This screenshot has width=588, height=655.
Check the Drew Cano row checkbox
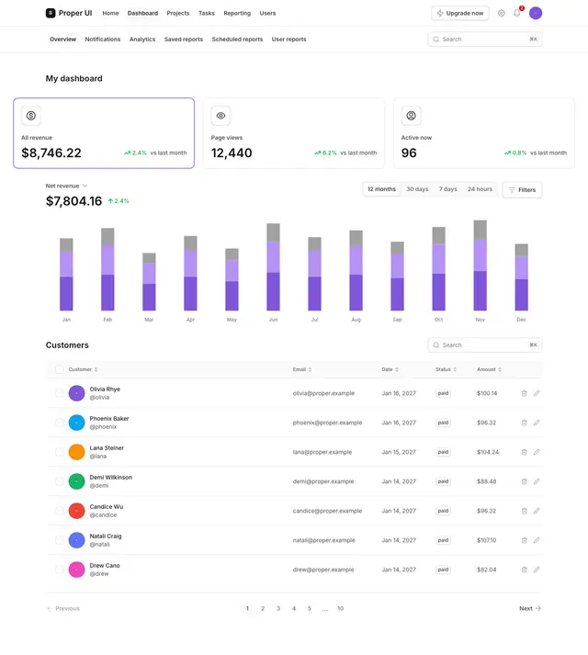[60, 570]
